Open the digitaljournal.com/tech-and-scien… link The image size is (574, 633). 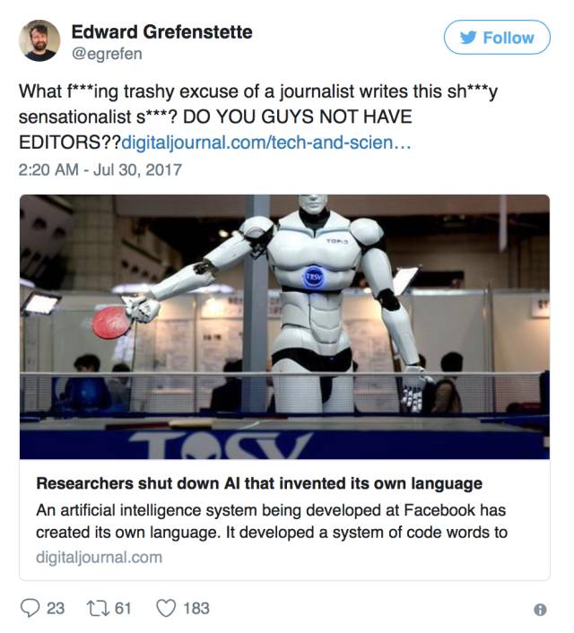266,143
